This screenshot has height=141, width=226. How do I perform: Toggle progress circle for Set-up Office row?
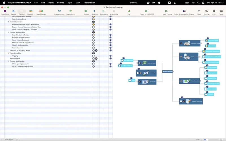tap(94, 67)
